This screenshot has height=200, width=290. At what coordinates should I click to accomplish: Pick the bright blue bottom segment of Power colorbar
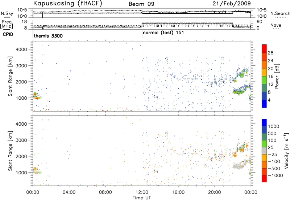[264, 104]
